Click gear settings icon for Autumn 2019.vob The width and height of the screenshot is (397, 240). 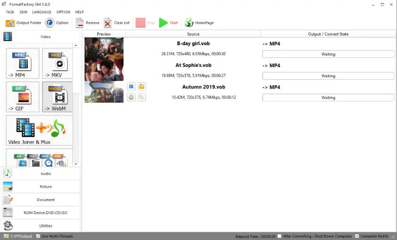(131, 97)
